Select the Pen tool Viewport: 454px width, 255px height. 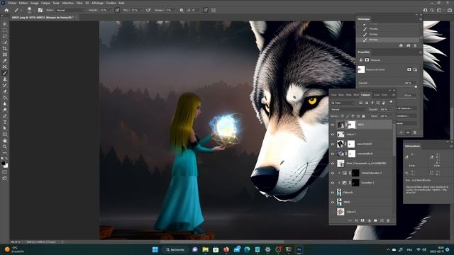5,116
